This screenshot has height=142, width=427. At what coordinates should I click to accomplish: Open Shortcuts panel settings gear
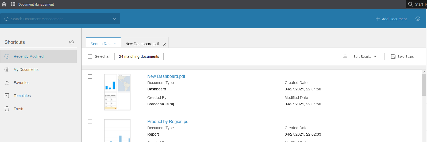click(x=71, y=42)
